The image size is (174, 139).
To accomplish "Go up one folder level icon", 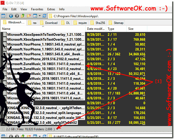I will [23, 16].
